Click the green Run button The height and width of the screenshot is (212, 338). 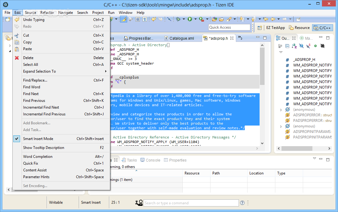pyautogui.click(x=190, y=19)
